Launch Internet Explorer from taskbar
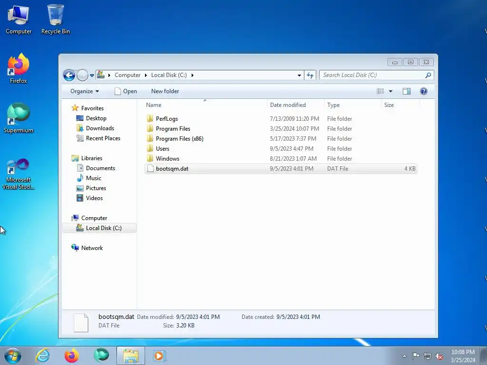The height and width of the screenshot is (365, 487). (42, 355)
